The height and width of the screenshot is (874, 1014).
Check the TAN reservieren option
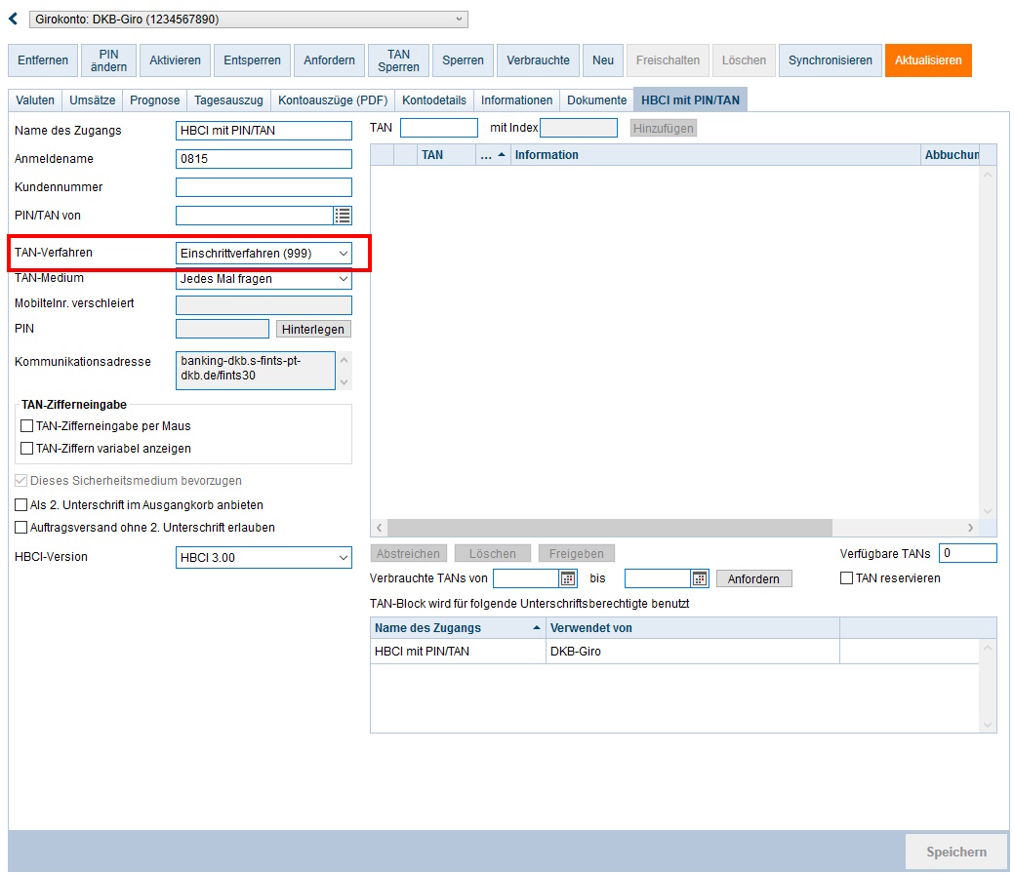point(847,578)
